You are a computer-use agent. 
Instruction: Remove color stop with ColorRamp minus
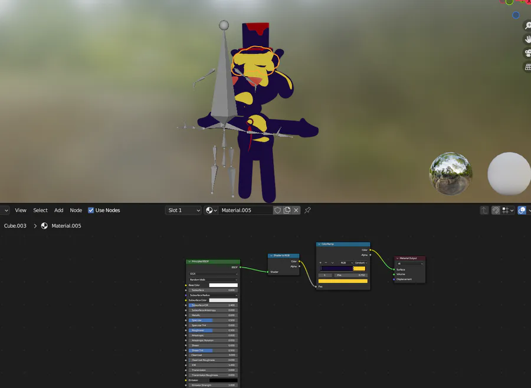pyautogui.click(x=326, y=263)
